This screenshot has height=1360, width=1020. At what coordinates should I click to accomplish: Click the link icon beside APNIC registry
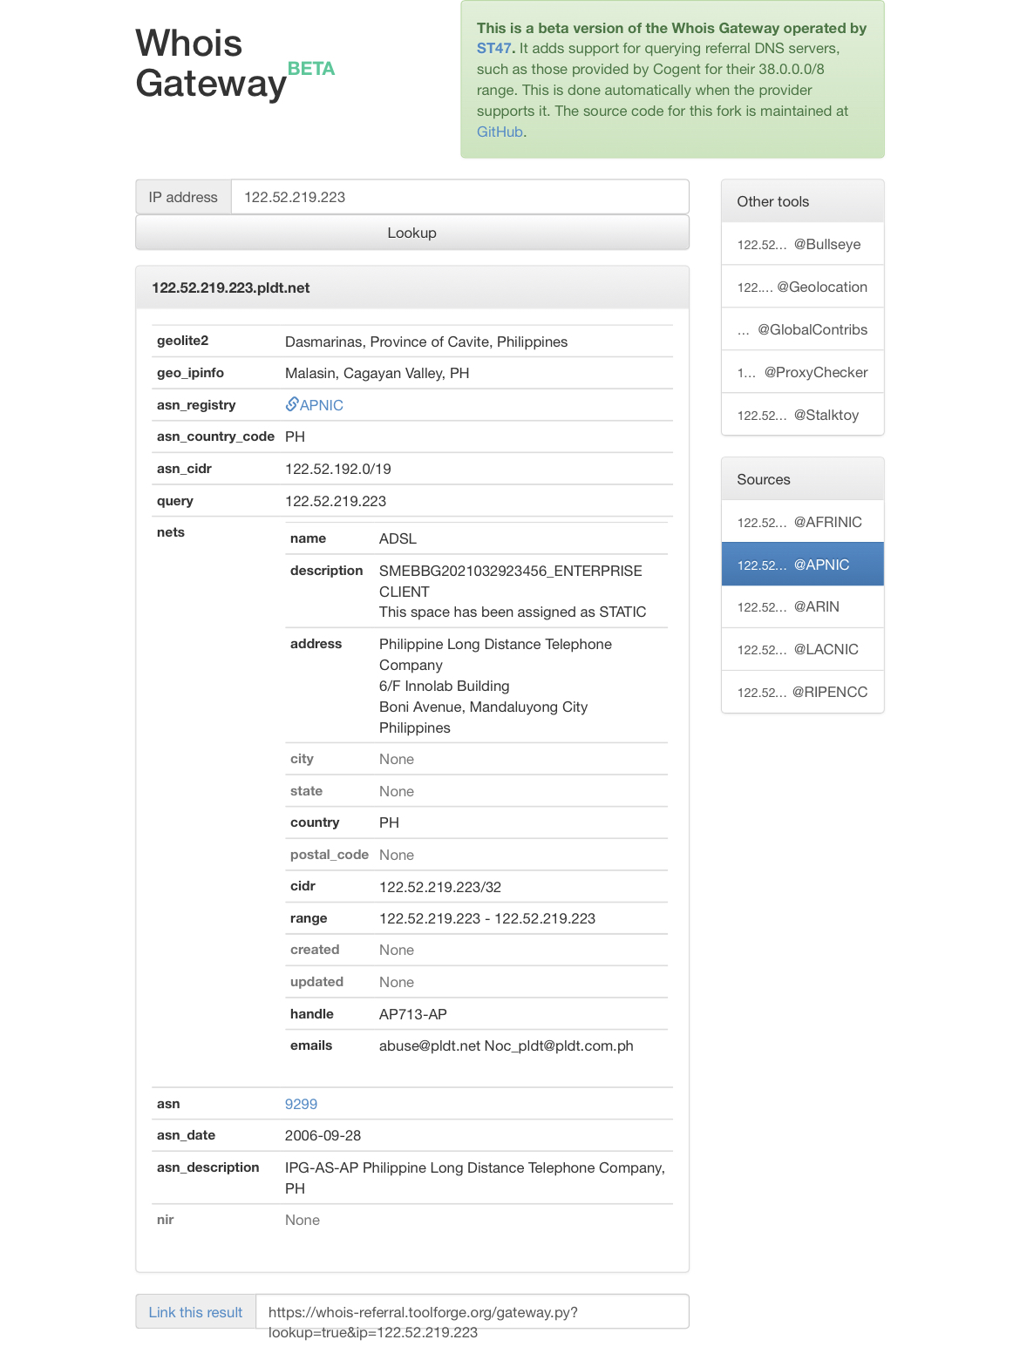[x=292, y=404]
